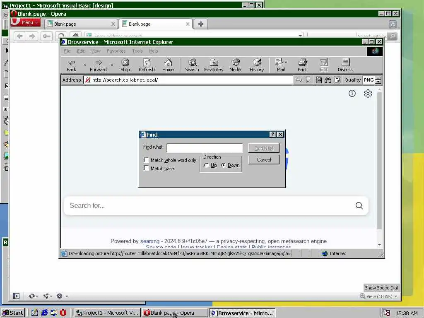The image size is (424, 318).
Task: Click the Browservice address bar URL field
Action: 188,80
